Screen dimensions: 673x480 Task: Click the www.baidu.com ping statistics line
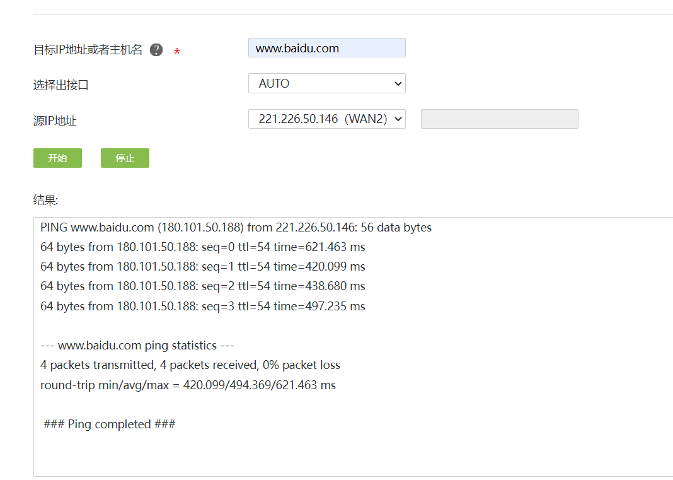(137, 346)
